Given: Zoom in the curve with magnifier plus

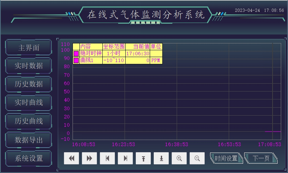Looking at the screenshot, I should pyautogui.click(x=179, y=158).
